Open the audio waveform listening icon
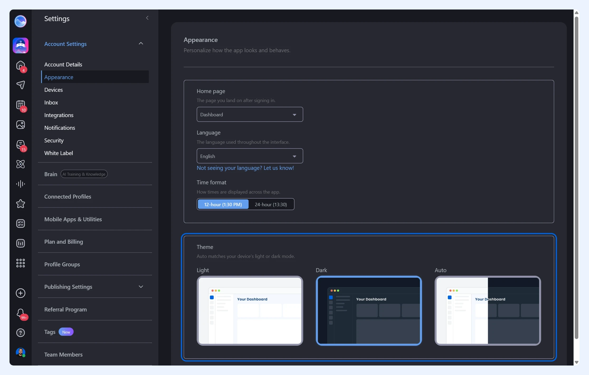The width and height of the screenshot is (589, 375). [x=21, y=184]
